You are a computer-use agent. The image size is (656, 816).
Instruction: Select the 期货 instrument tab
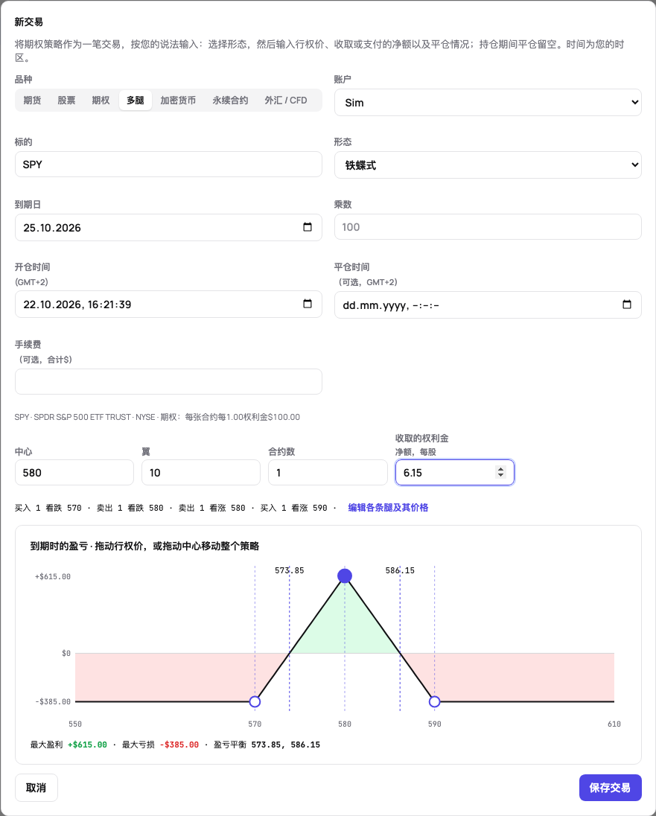tap(32, 100)
